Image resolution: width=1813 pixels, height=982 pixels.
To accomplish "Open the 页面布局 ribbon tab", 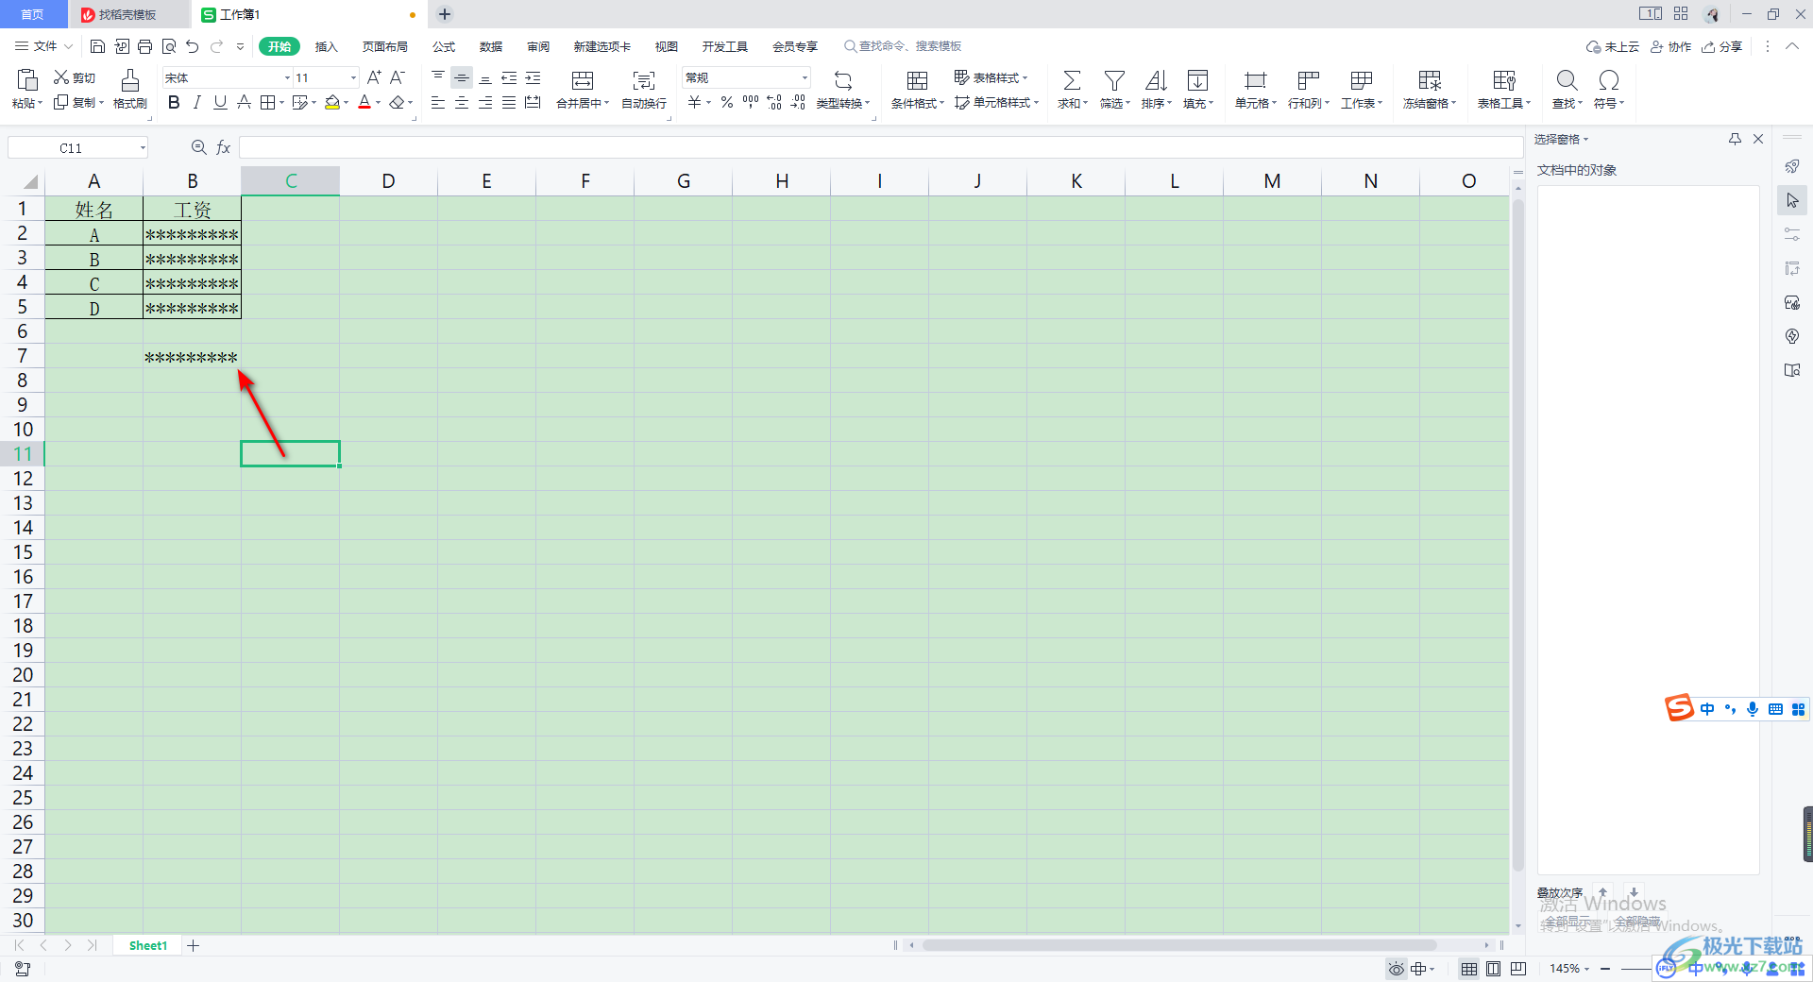I will click(385, 46).
